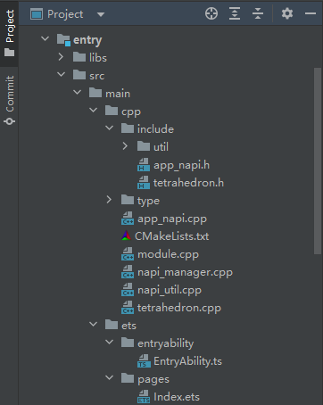323x405 pixels.
Task: Click the Index.ets file icon
Action: [x=144, y=396]
